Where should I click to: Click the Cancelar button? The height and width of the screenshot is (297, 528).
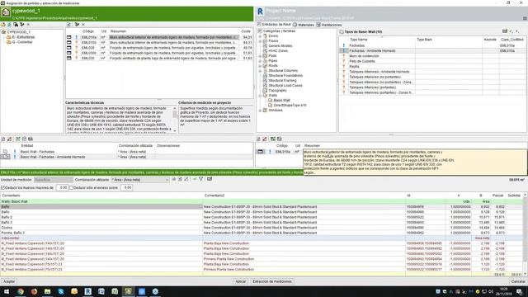coord(518,281)
